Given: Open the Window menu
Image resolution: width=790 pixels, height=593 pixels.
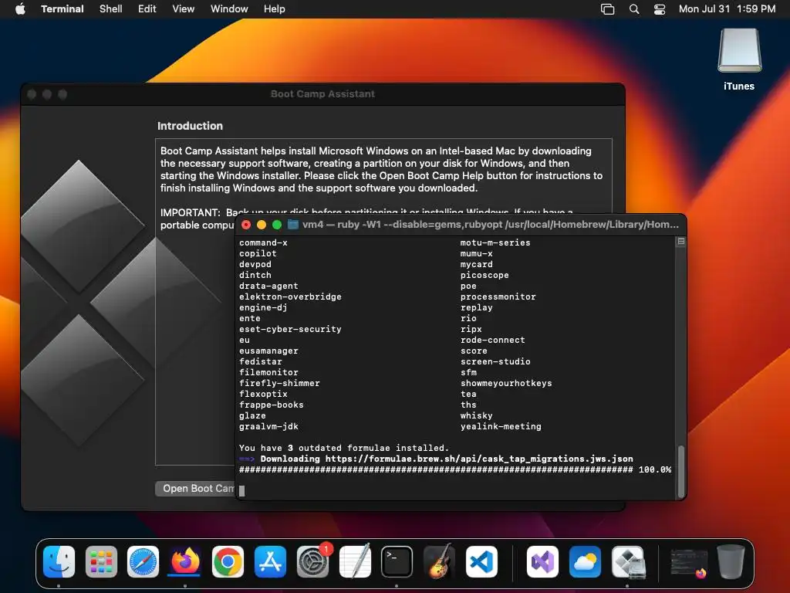Looking at the screenshot, I should point(229,9).
